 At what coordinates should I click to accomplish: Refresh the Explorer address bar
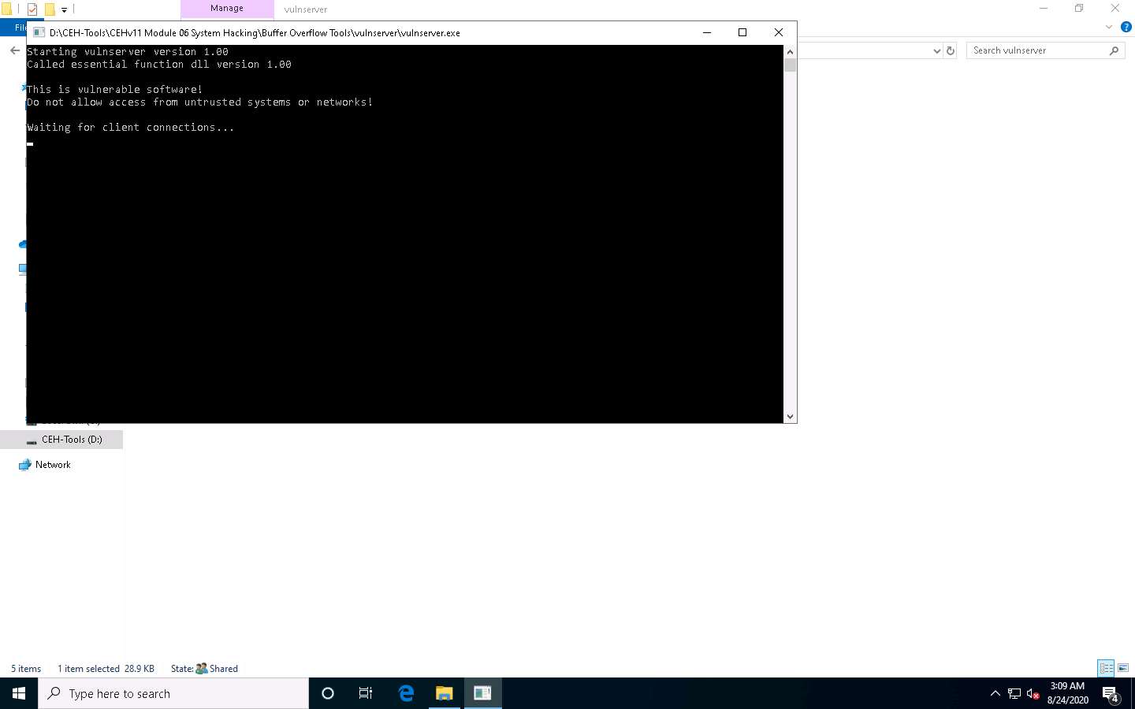(951, 50)
